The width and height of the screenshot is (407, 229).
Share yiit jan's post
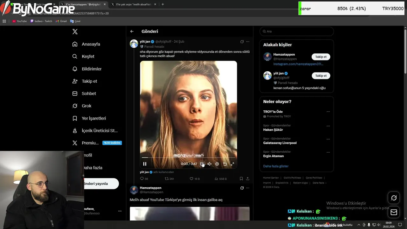248,179
